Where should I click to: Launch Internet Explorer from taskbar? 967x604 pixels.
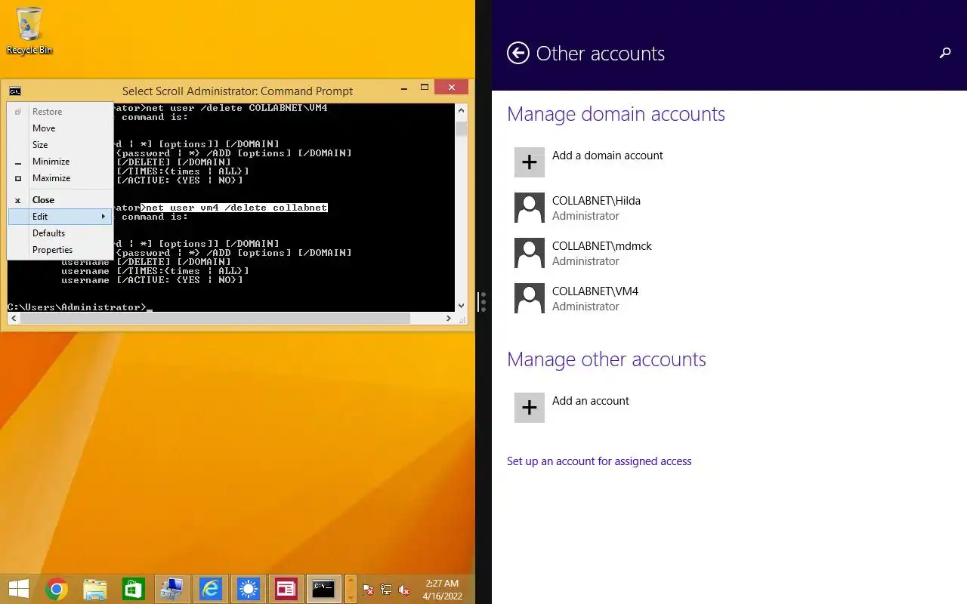[x=211, y=589]
